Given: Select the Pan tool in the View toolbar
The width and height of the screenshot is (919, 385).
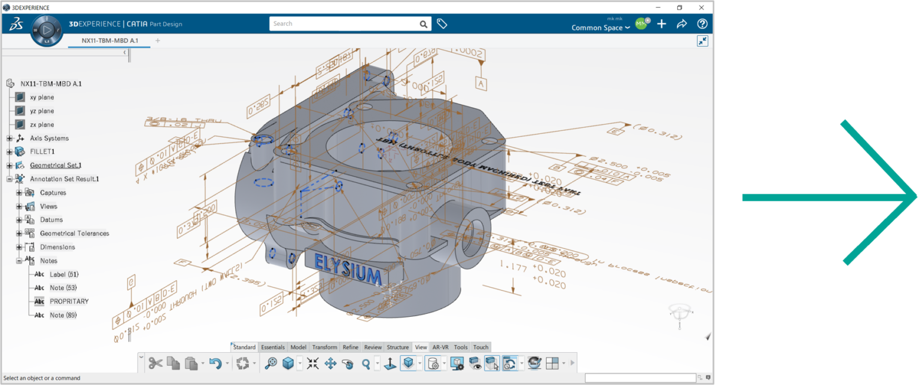Looking at the screenshot, I should point(331,362).
